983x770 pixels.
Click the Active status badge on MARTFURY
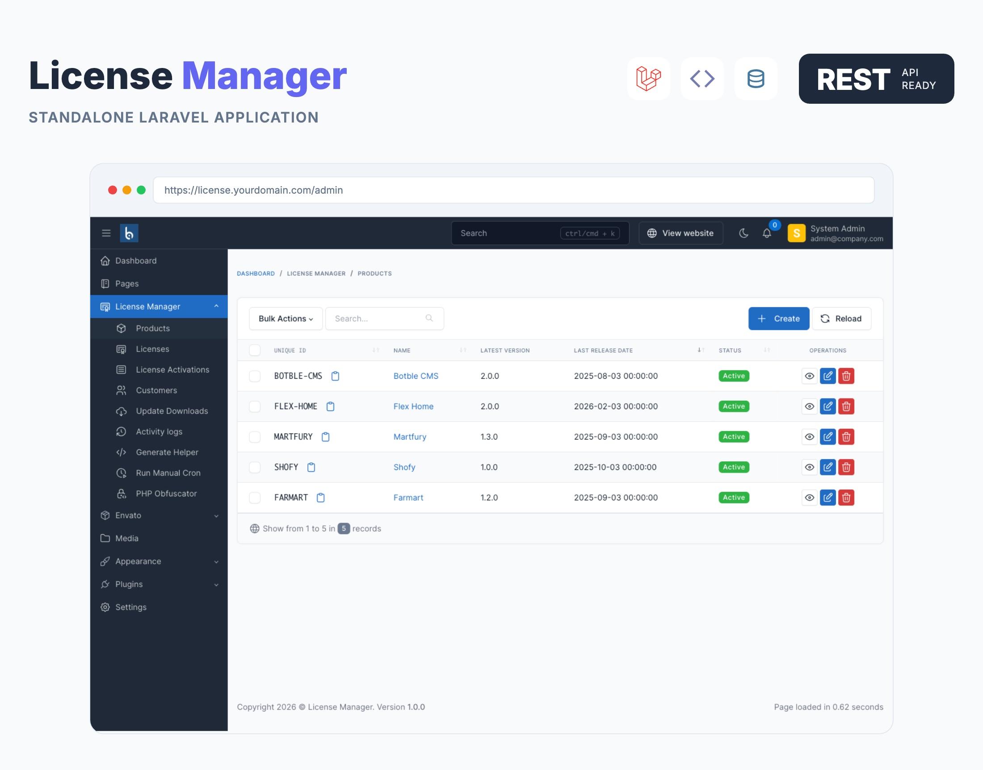(733, 436)
